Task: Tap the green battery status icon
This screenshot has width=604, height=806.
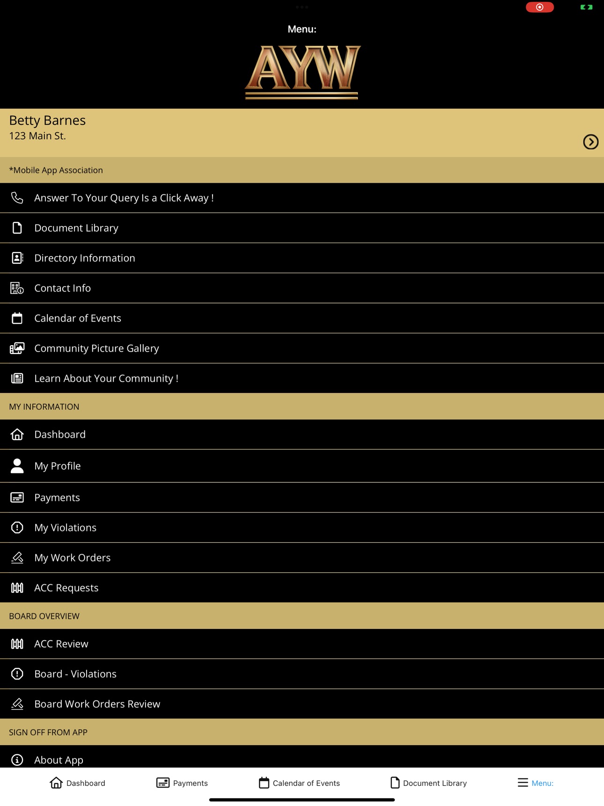Action: pyautogui.click(x=586, y=7)
